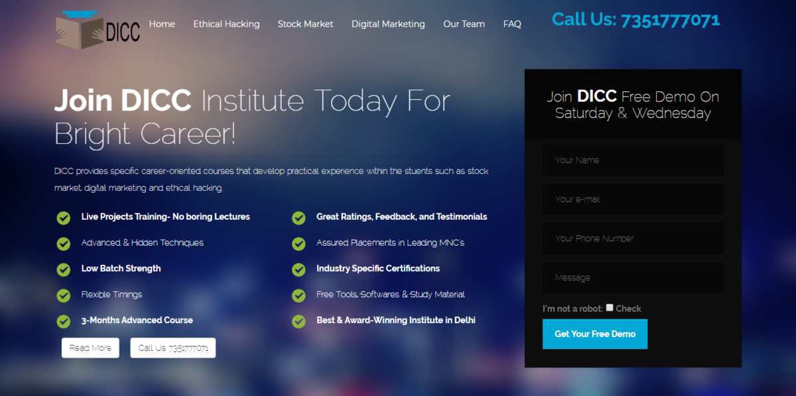This screenshot has width=796, height=396.
Task: Focus the Your Name input field
Action: [x=633, y=160]
